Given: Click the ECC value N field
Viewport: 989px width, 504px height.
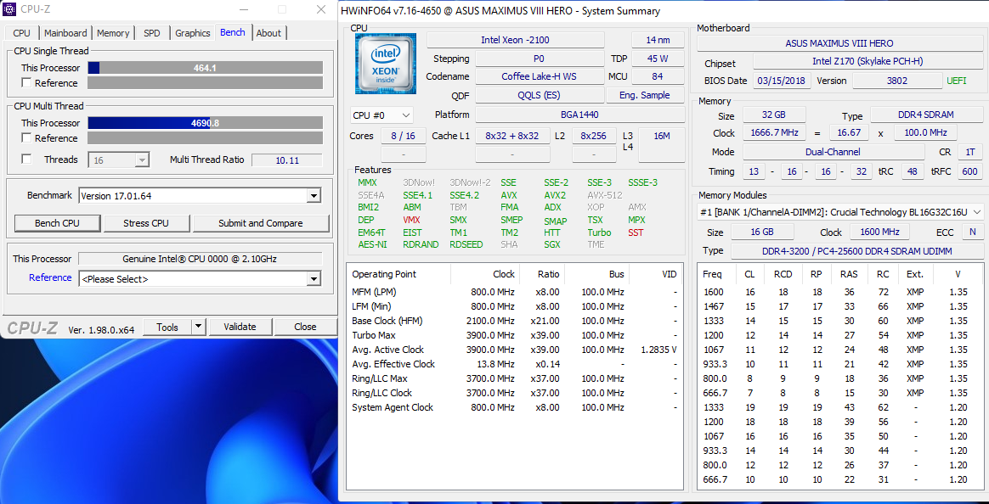Looking at the screenshot, I should [973, 232].
